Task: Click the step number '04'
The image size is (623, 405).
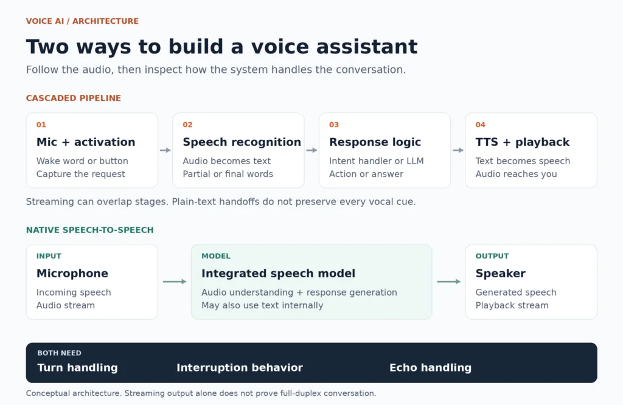Action: 481,125
